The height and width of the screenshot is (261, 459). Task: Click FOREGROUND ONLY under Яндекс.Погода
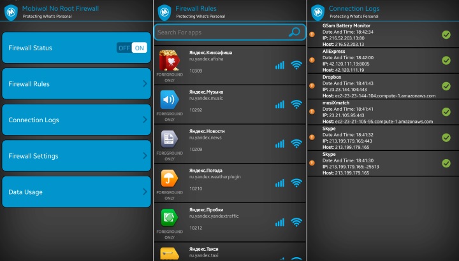(170, 195)
